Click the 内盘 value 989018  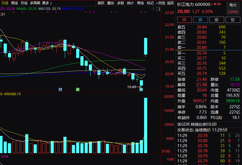(x=233, y=101)
